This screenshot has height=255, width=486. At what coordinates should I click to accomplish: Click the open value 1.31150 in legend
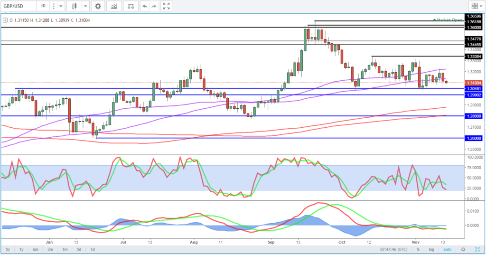(21, 20)
